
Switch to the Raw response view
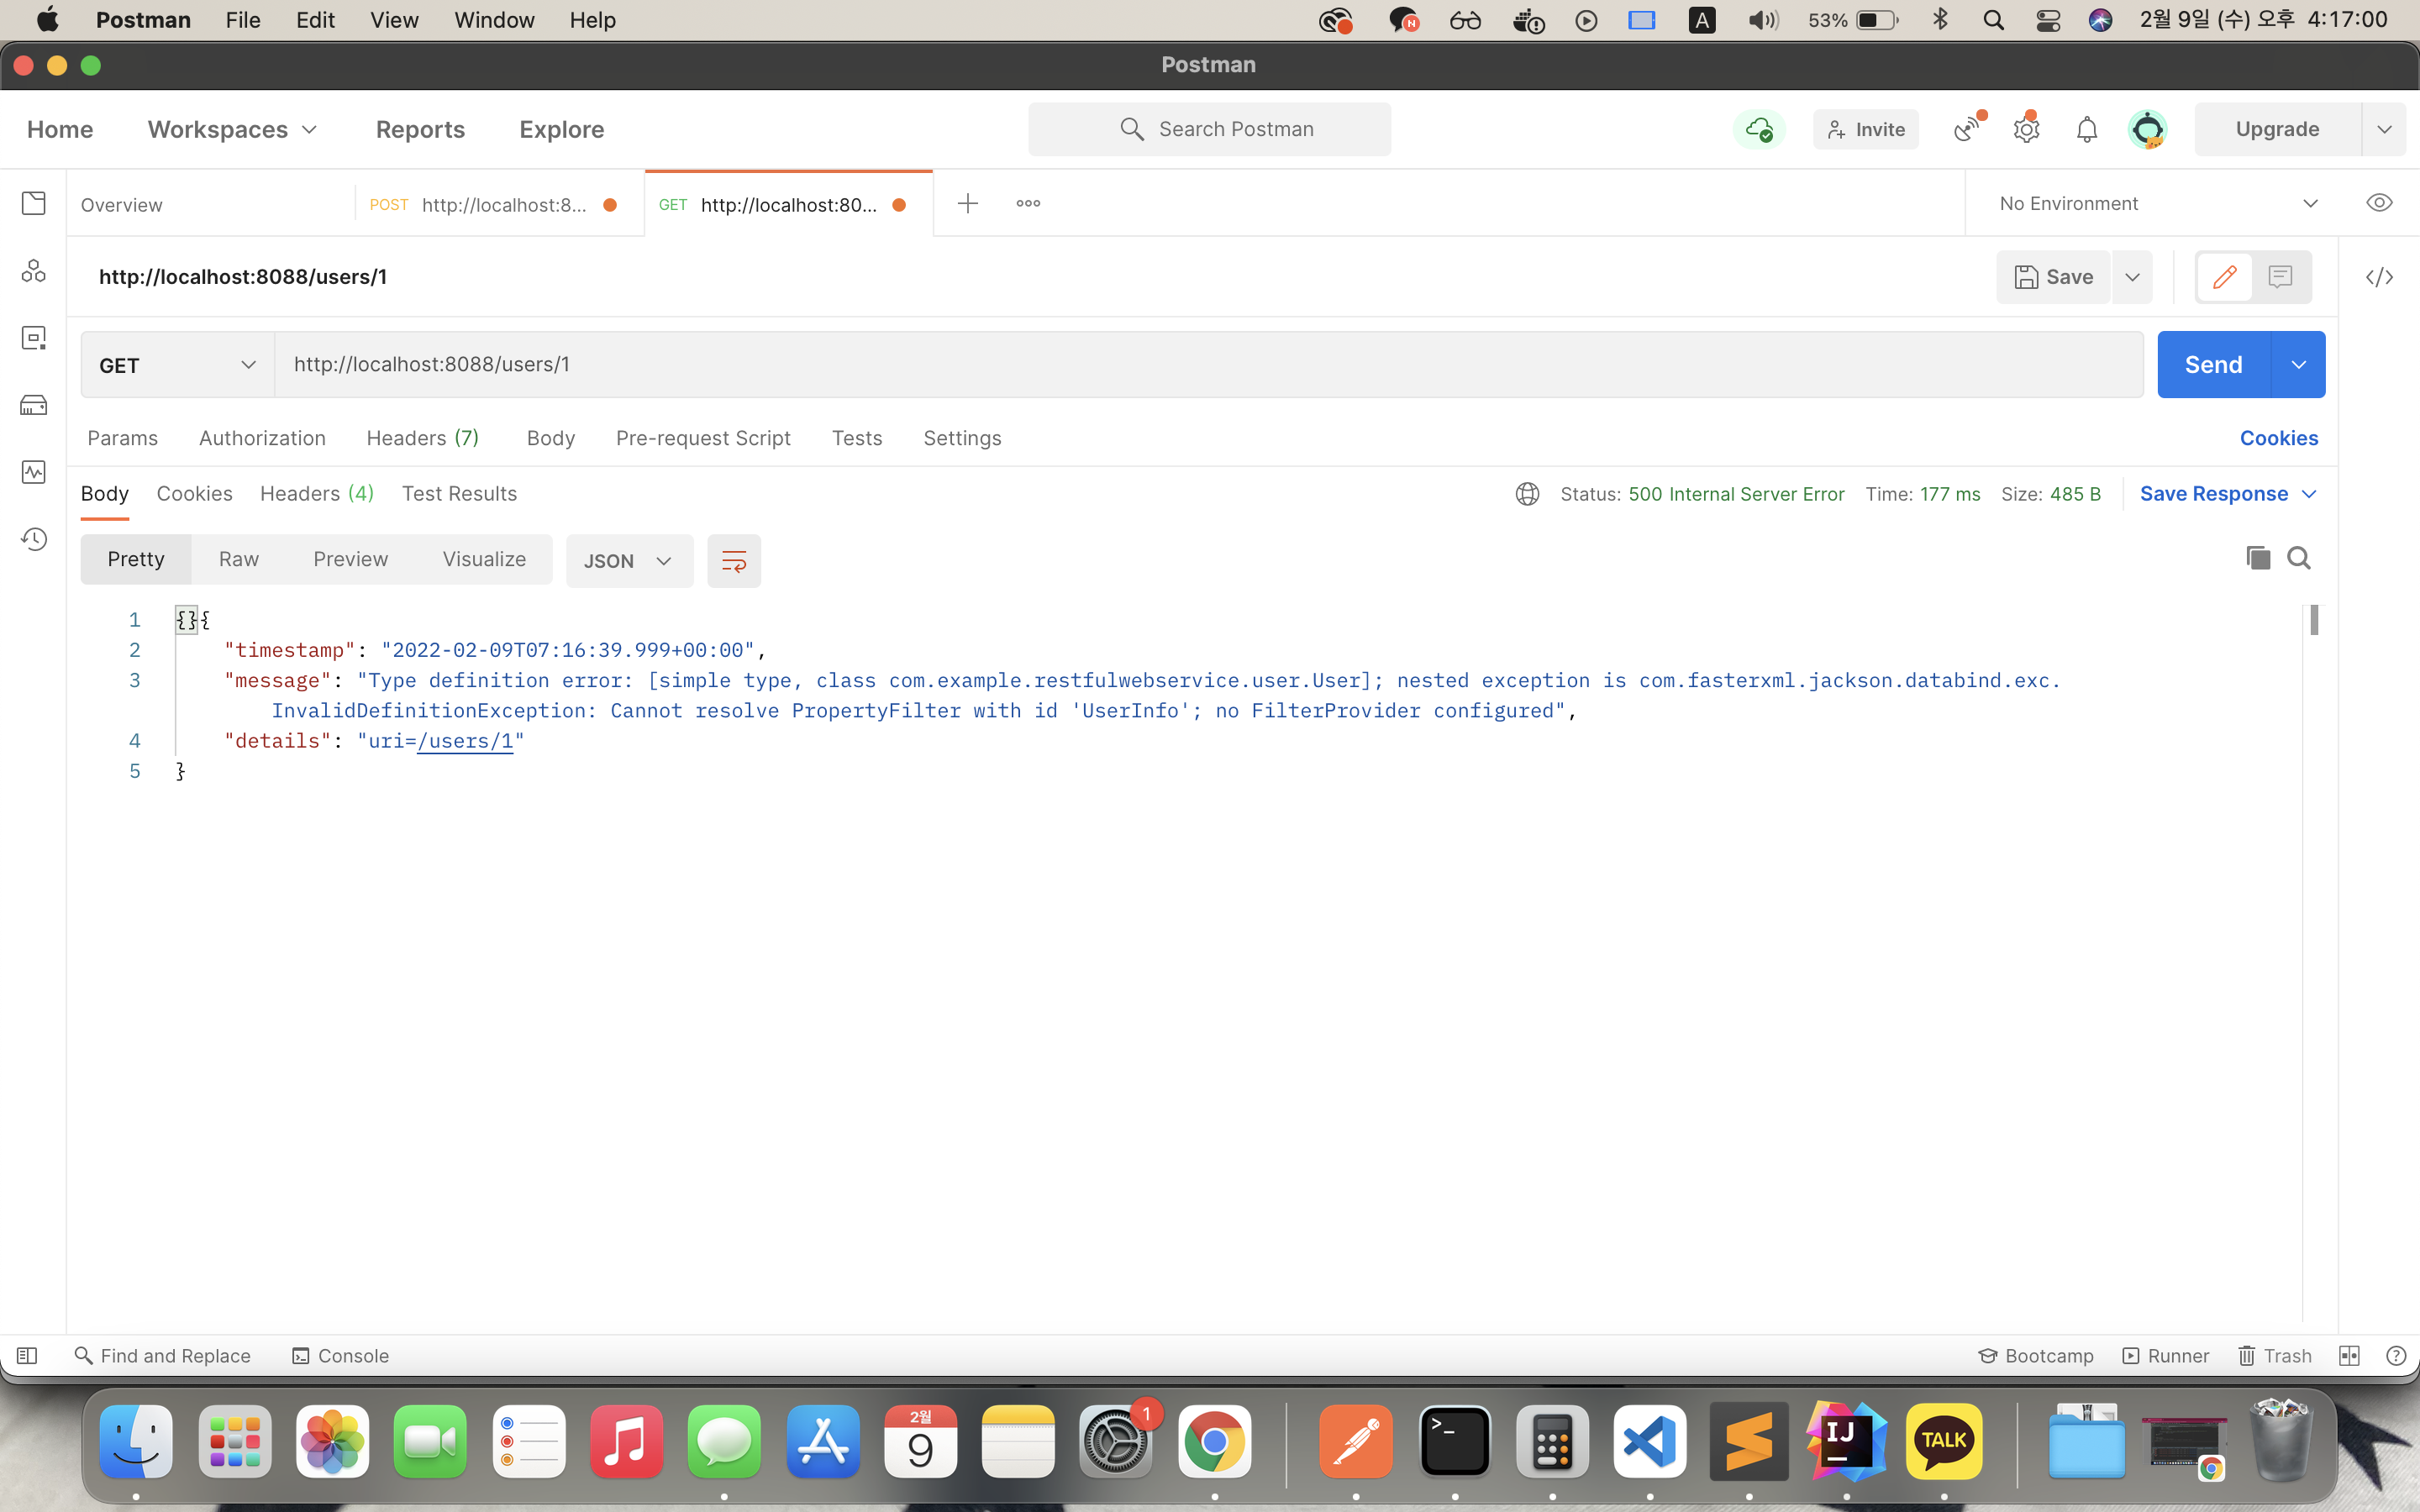coord(239,559)
